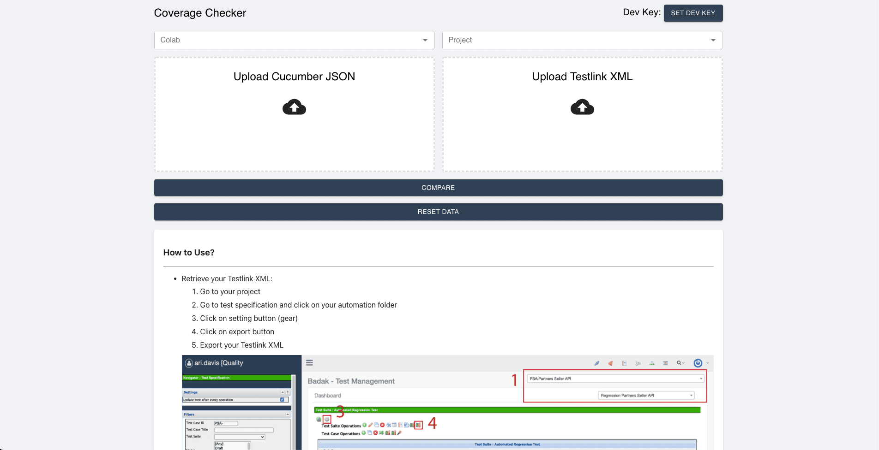This screenshot has height=450, width=879.
Task: Open the Colab dropdown
Action: (x=294, y=40)
